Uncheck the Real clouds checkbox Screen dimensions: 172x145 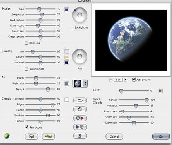[x=27, y=127]
